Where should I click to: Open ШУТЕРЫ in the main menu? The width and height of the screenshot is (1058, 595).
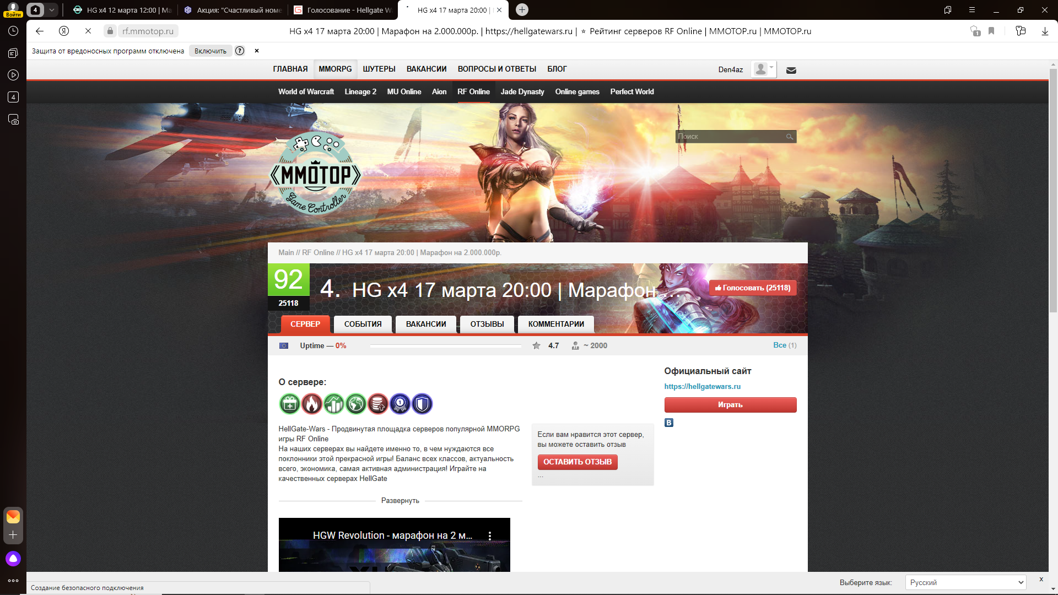[x=379, y=69]
